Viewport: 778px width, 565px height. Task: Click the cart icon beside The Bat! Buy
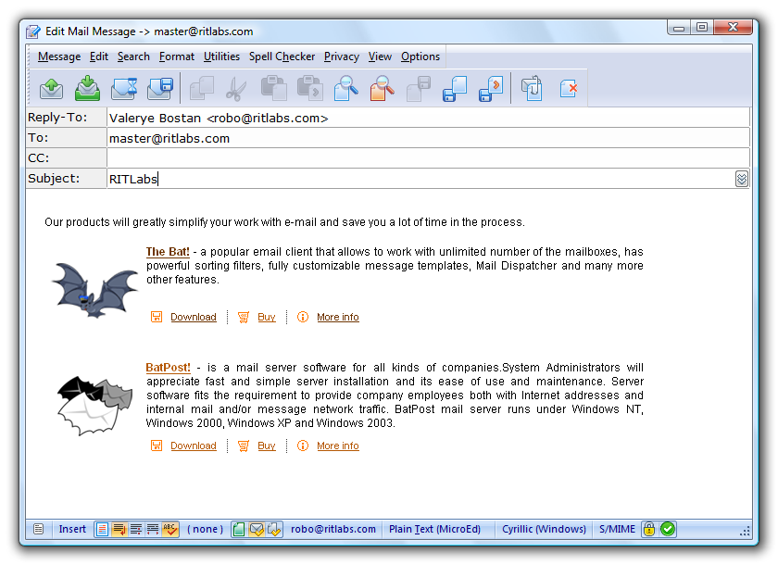click(x=243, y=317)
